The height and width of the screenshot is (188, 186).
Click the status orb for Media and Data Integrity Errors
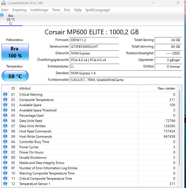click(5, 163)
